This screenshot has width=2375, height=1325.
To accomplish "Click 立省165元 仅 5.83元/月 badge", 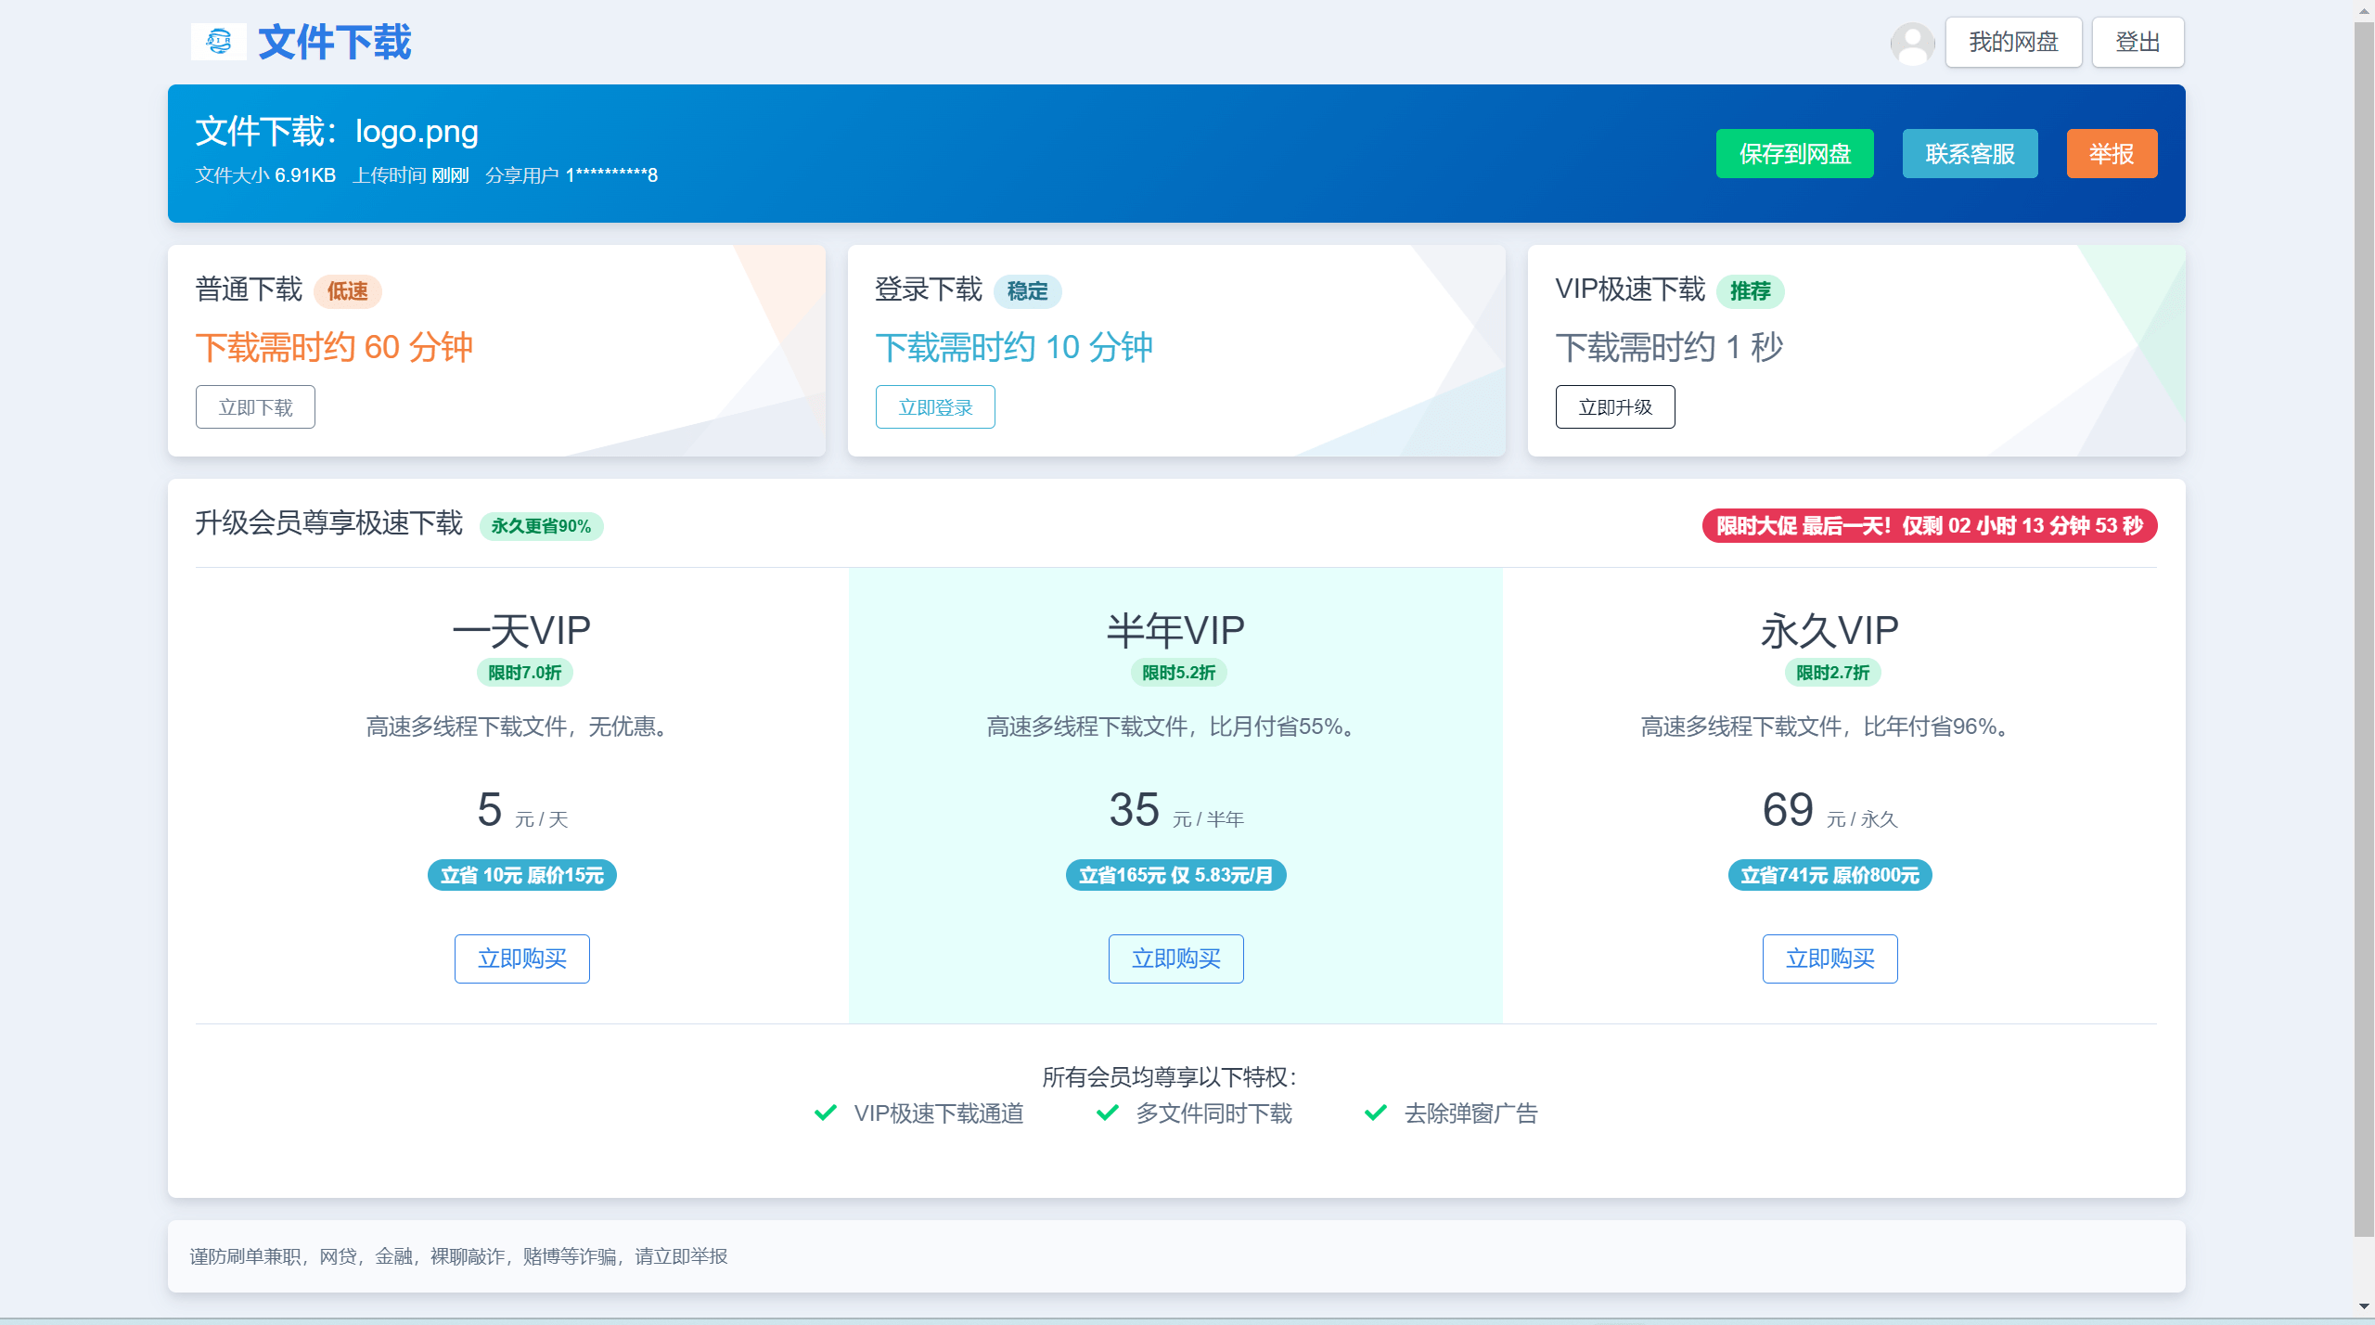I will pyautogui.click(x=1176, y=875).
